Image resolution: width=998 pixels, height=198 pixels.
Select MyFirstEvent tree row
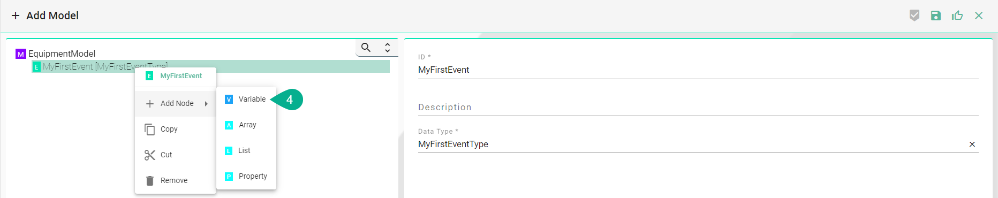pyautogui.click(x=210, y=66)
